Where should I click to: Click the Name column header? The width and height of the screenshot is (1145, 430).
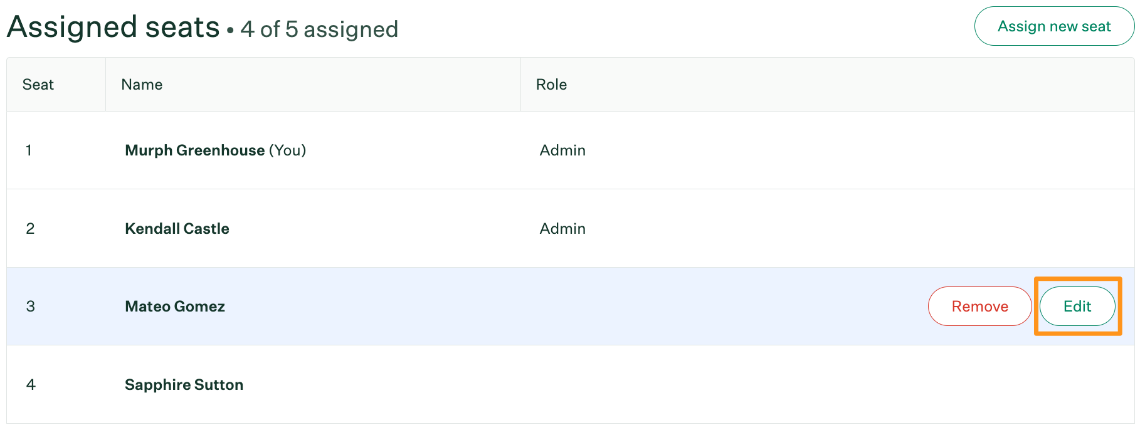tap(142, 85)
